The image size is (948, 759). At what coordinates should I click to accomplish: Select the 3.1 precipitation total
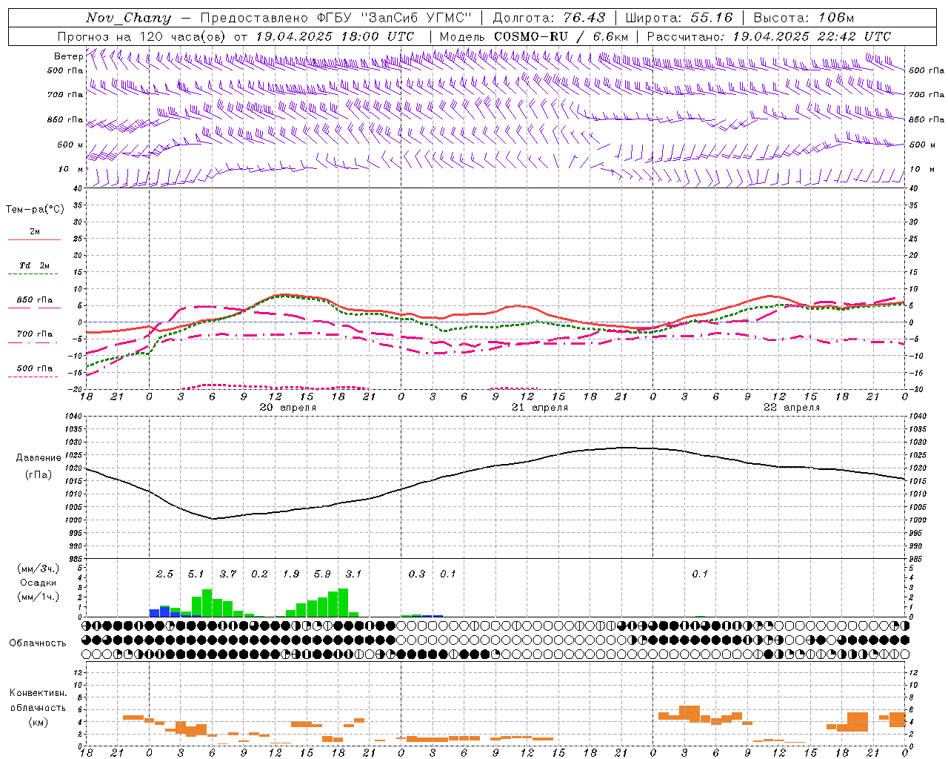(x=353, y=574)
